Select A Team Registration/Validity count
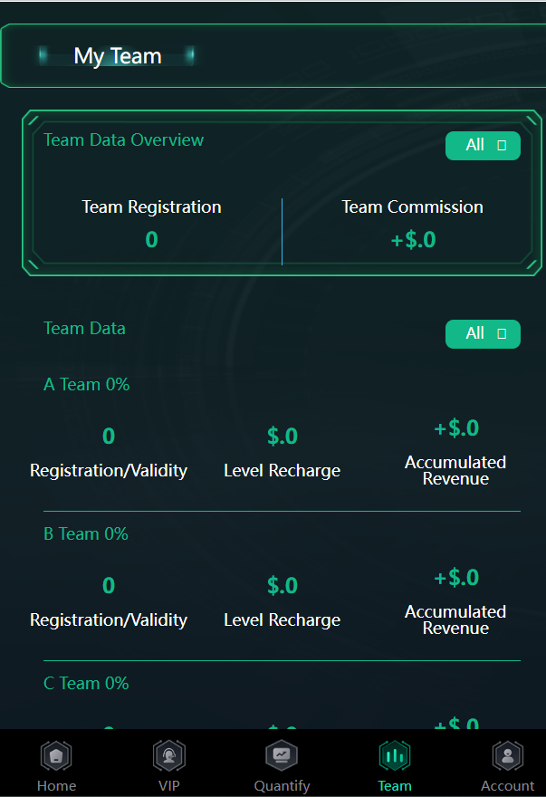Image resolution: width=546 pixels, height=797 pixels. [x=109, y=437]
